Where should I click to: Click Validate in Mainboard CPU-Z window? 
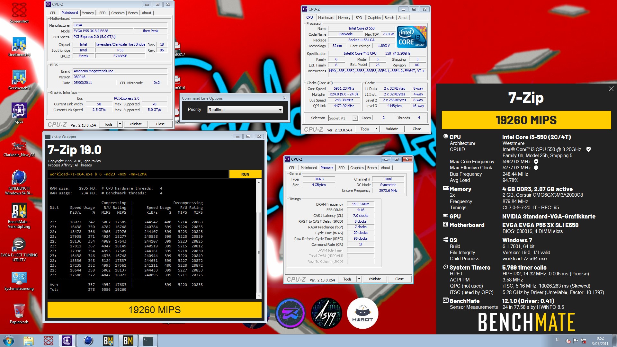(136, 124)
